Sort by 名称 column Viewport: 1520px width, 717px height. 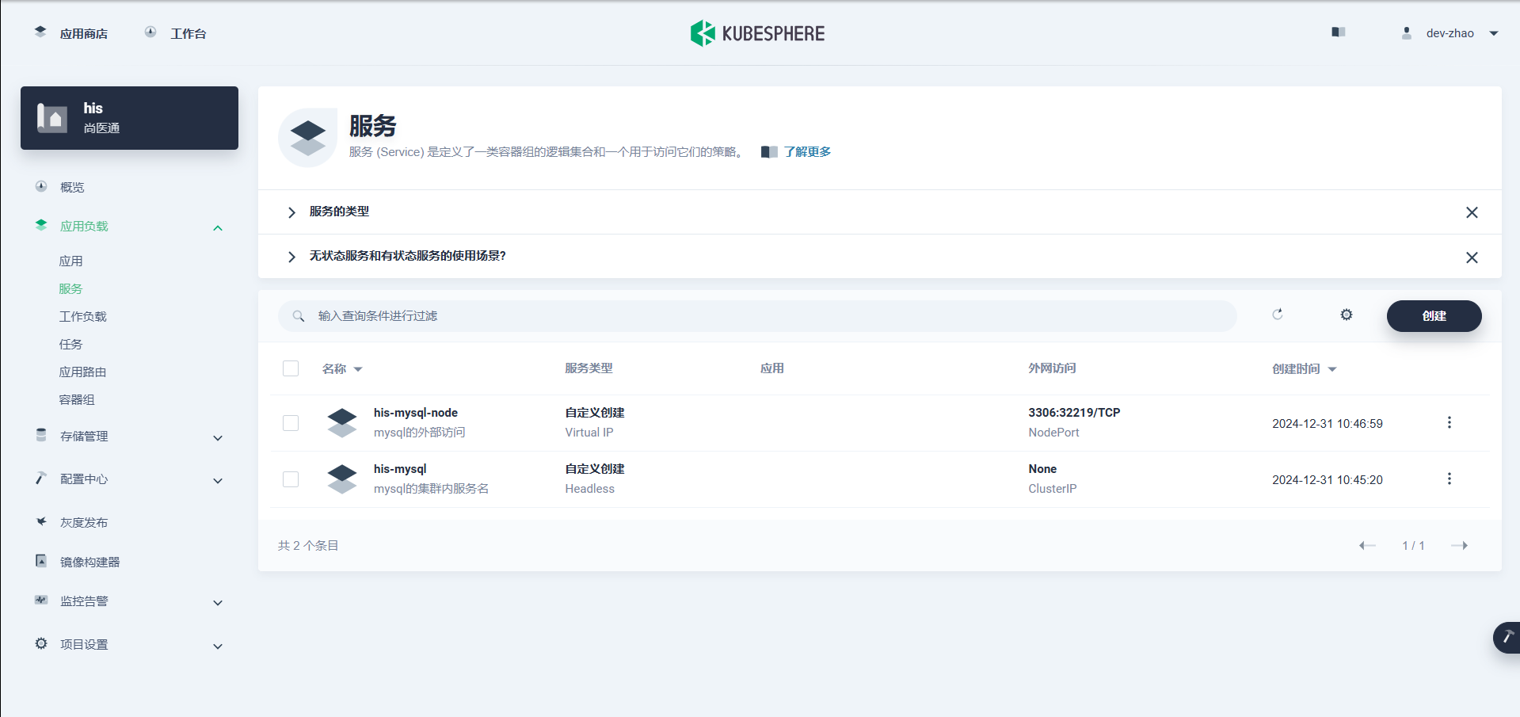[x=342, y=368]
